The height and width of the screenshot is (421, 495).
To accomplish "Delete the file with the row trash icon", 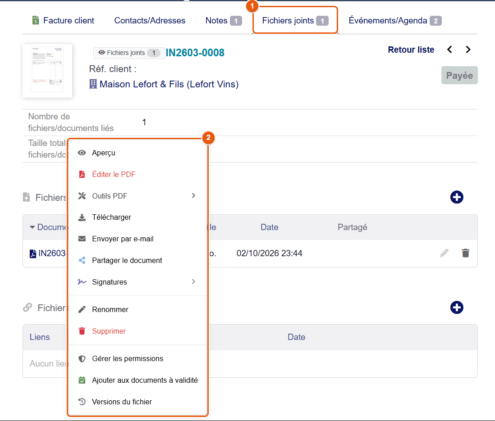I will (x=465, y=253).
